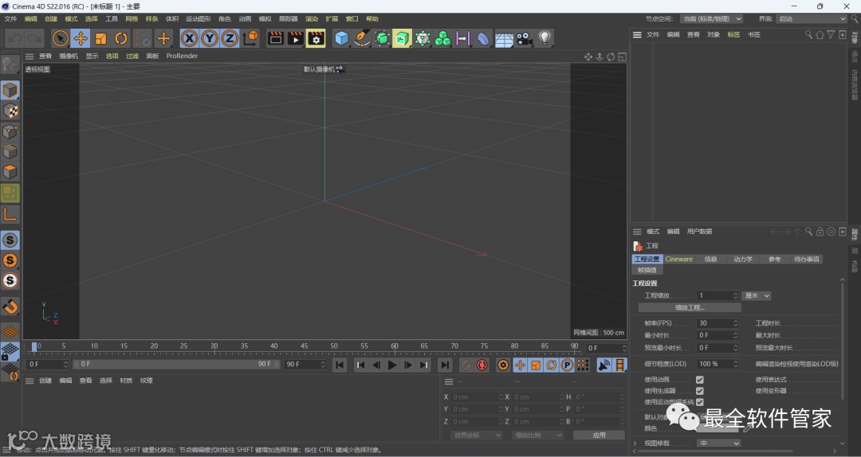Add a Light object from toolbar

[x=545, y=38]
